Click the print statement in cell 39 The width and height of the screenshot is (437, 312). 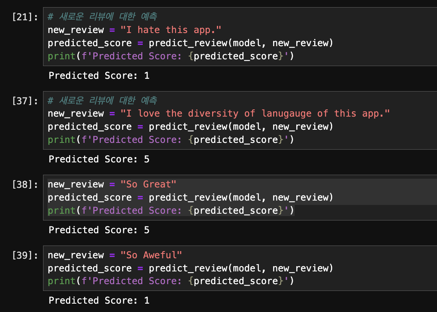point(171,281)
